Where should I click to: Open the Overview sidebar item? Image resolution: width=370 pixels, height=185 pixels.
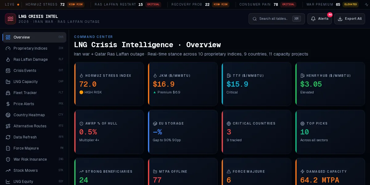pos(35,37)
